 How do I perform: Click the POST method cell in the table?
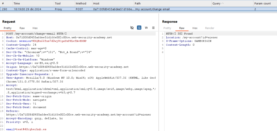(80, 9)
